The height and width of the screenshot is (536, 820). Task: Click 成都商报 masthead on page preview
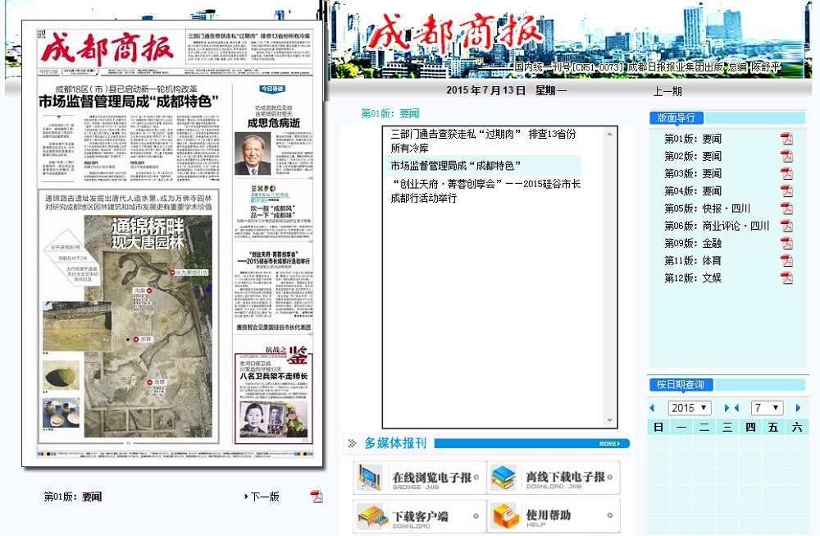[107, 48]
